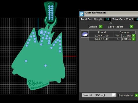Click the Set Material button
The height and width of the screenshot is (103, 138).
(x=126, y=95)
